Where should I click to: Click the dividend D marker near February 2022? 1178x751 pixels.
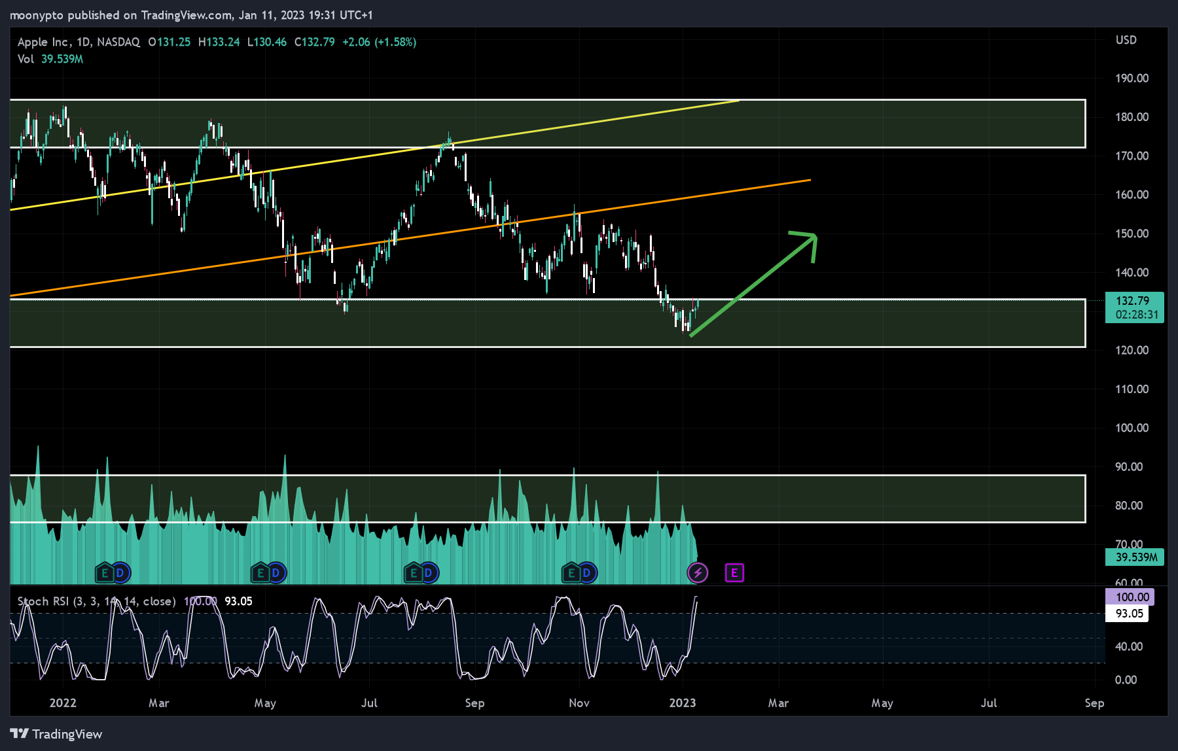[x=120, y=573]
